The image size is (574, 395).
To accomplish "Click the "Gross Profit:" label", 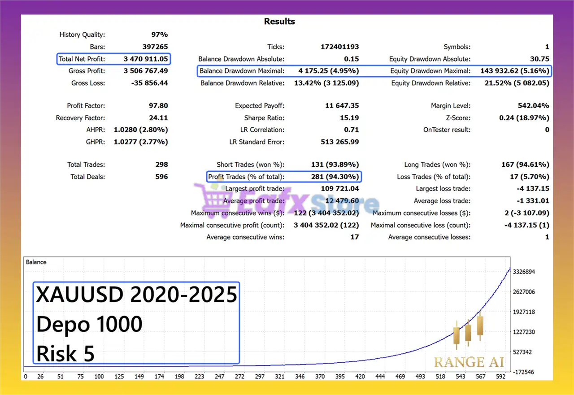I will pyautogui.click(x=87, y=71).
